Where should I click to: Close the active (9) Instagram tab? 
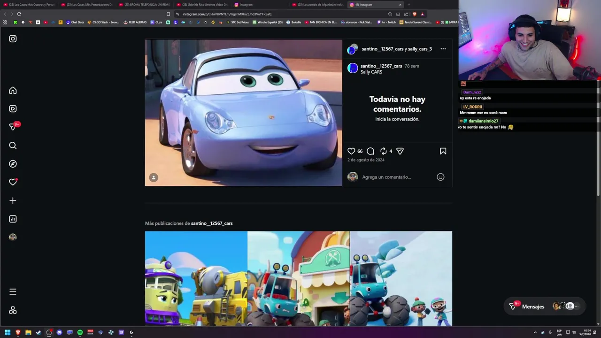(400, 5)
